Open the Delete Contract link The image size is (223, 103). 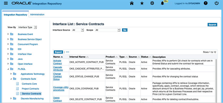pos(57,99)
